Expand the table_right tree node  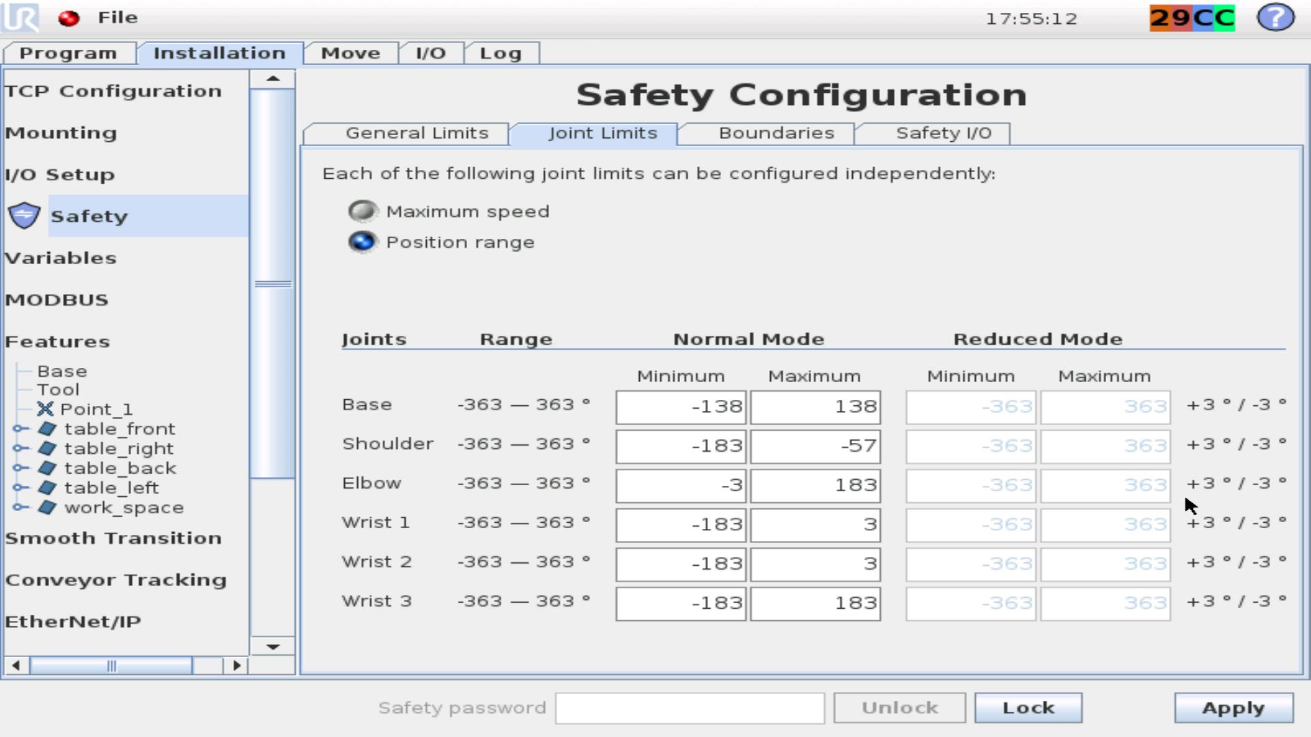(x=19, y=448)
